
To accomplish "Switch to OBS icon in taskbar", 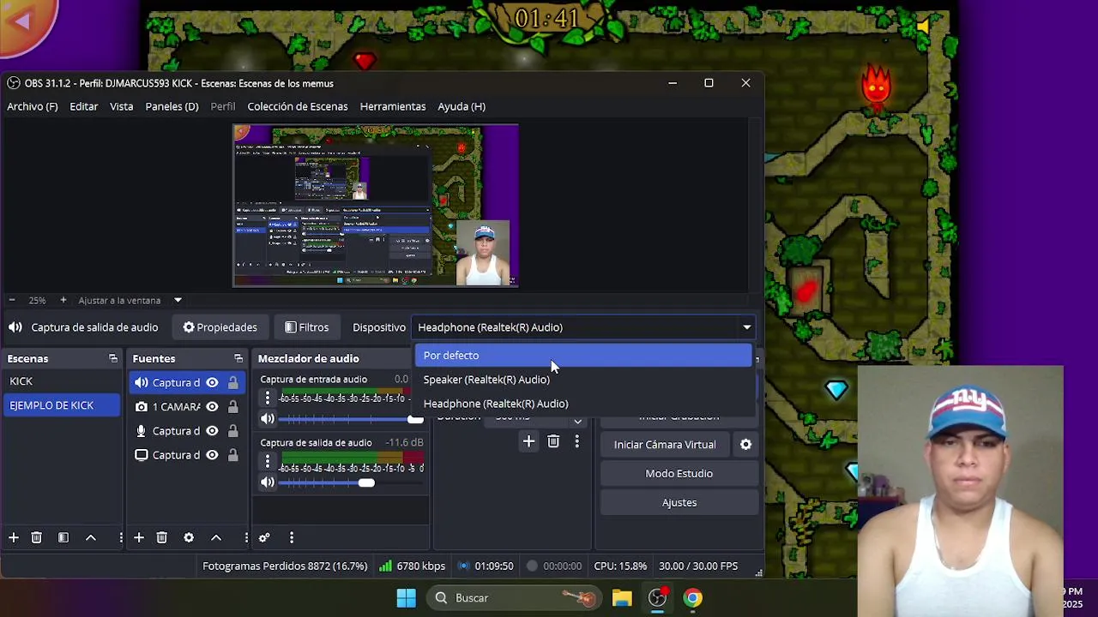I will pyautogui.click(x=658, y=598).
